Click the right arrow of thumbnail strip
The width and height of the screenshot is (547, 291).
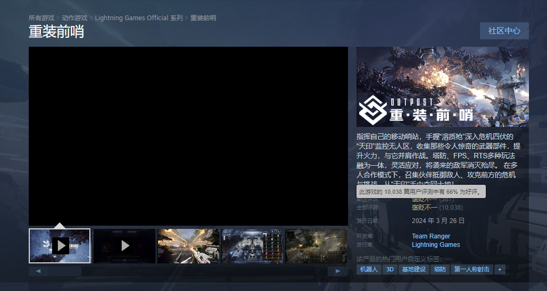(x=337, y=271)
